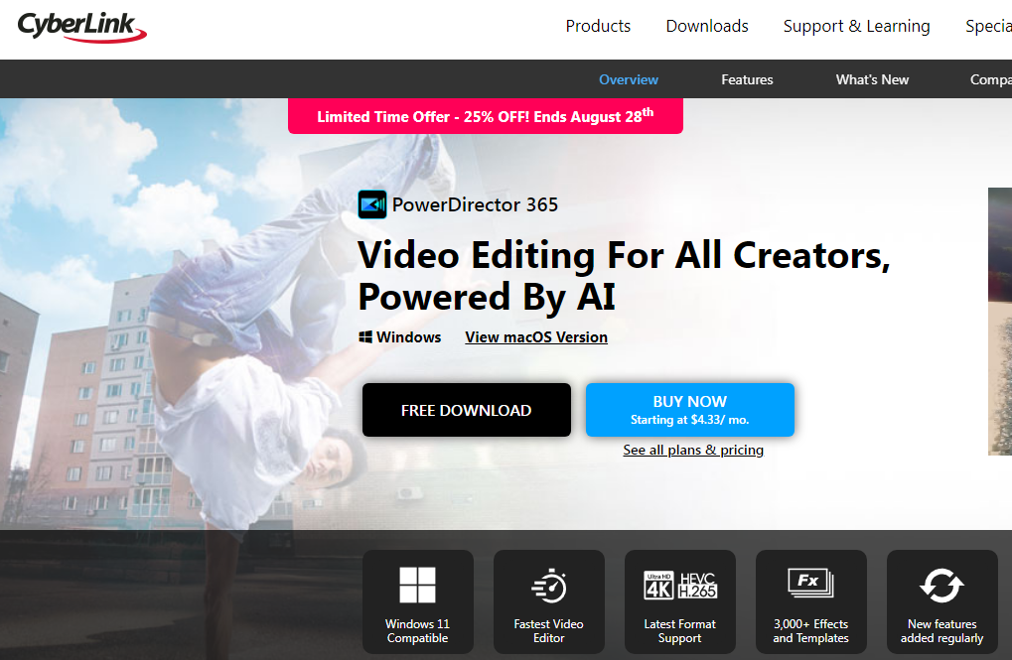Screen dimensions: 1012x660
Task: Open the Support & Learning menu
Action: 856,27
